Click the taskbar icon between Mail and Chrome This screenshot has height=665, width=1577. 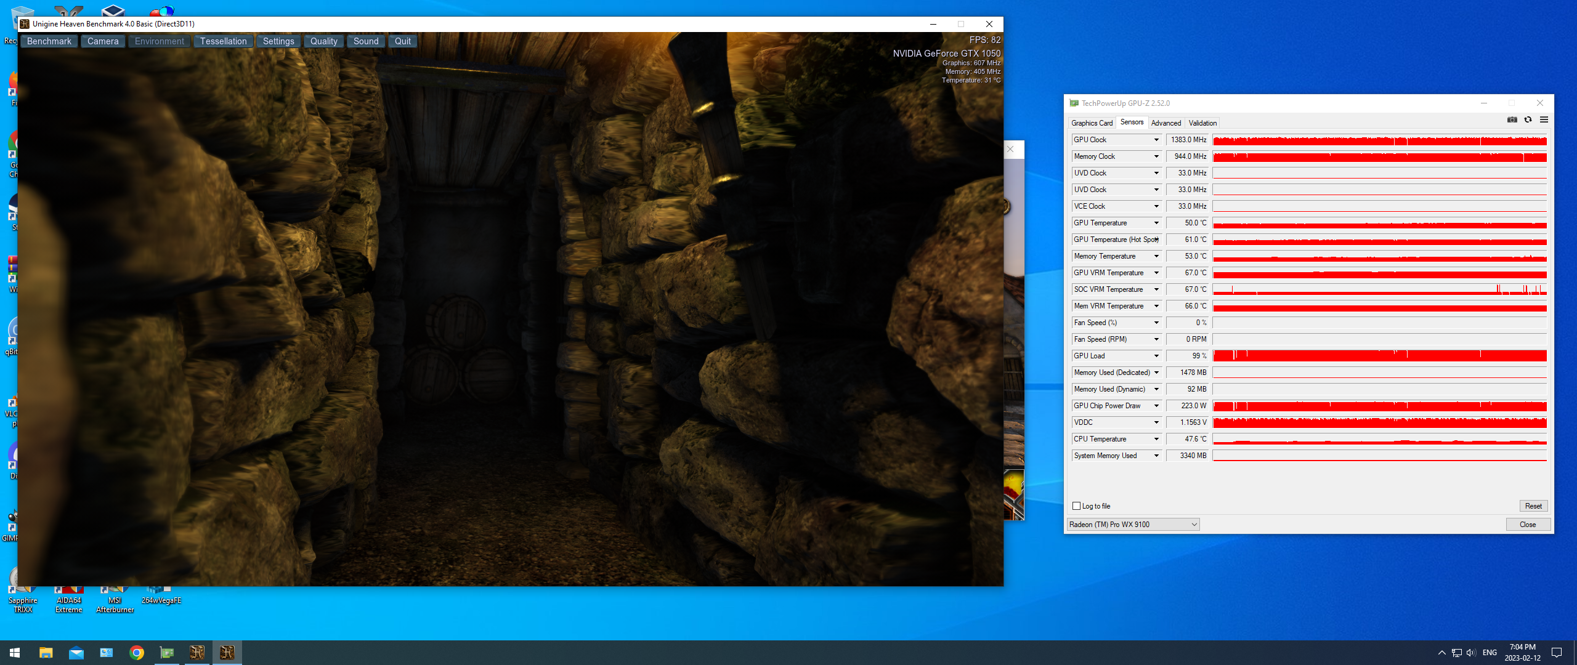click(107, 653)
